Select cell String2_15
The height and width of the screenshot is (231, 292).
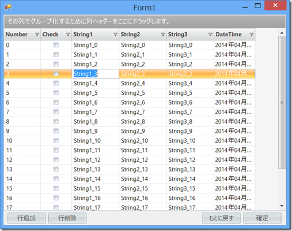(143, 188)
